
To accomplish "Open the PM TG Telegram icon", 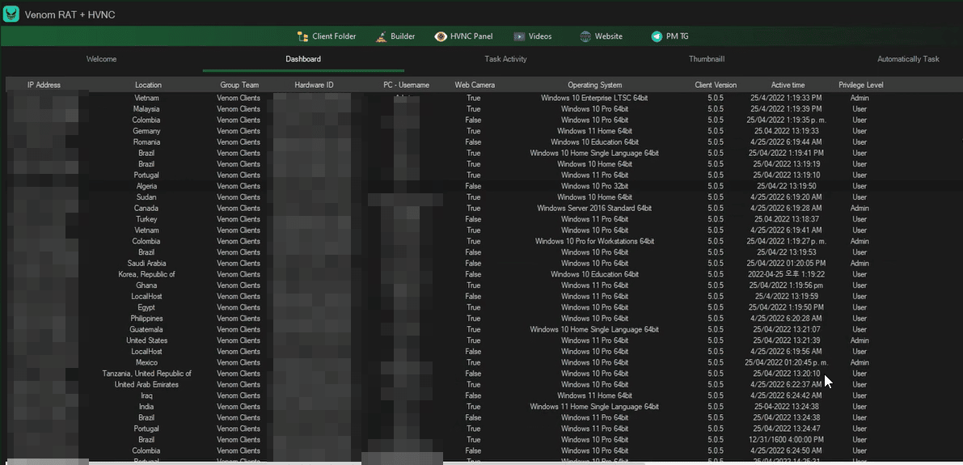I will tap(657, 36).
